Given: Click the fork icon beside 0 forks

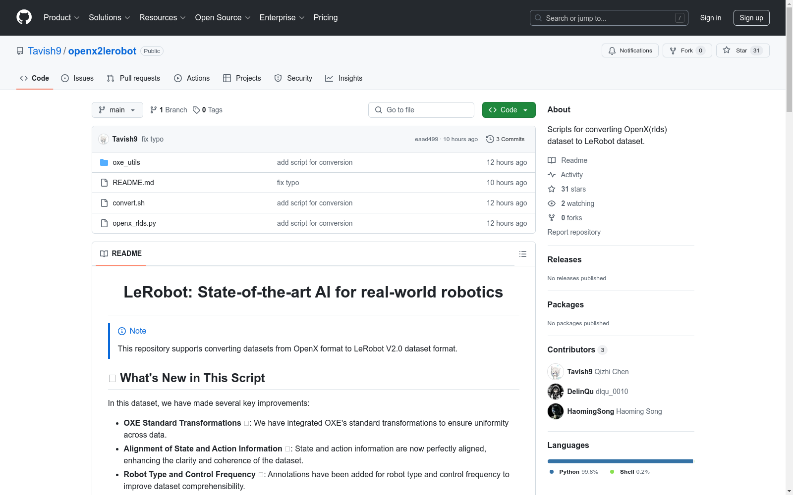Looking at the screenshot, I should 552,218.
